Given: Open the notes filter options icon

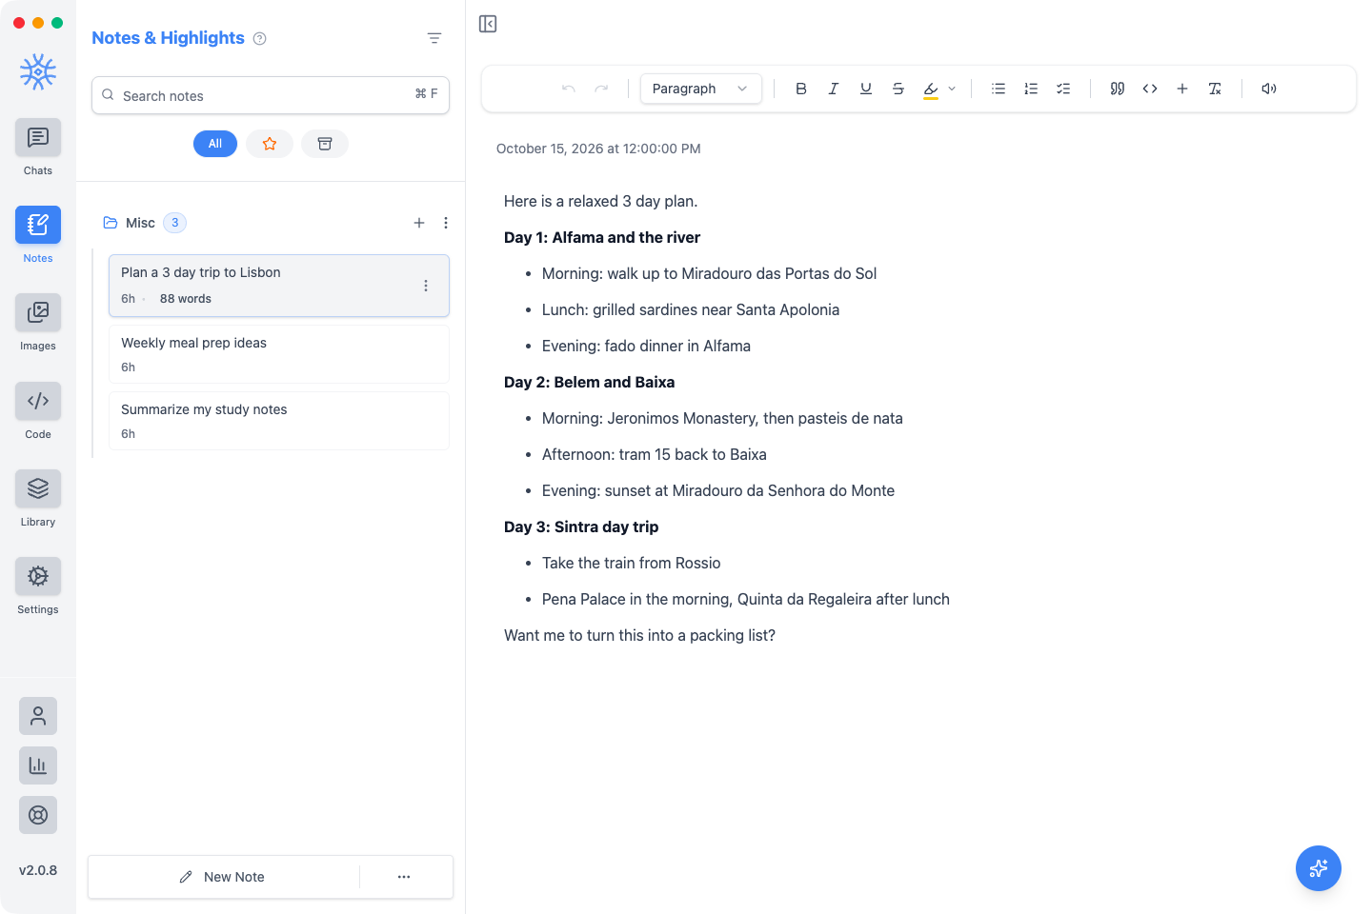Looking at the screenshot, I should 434,38.
